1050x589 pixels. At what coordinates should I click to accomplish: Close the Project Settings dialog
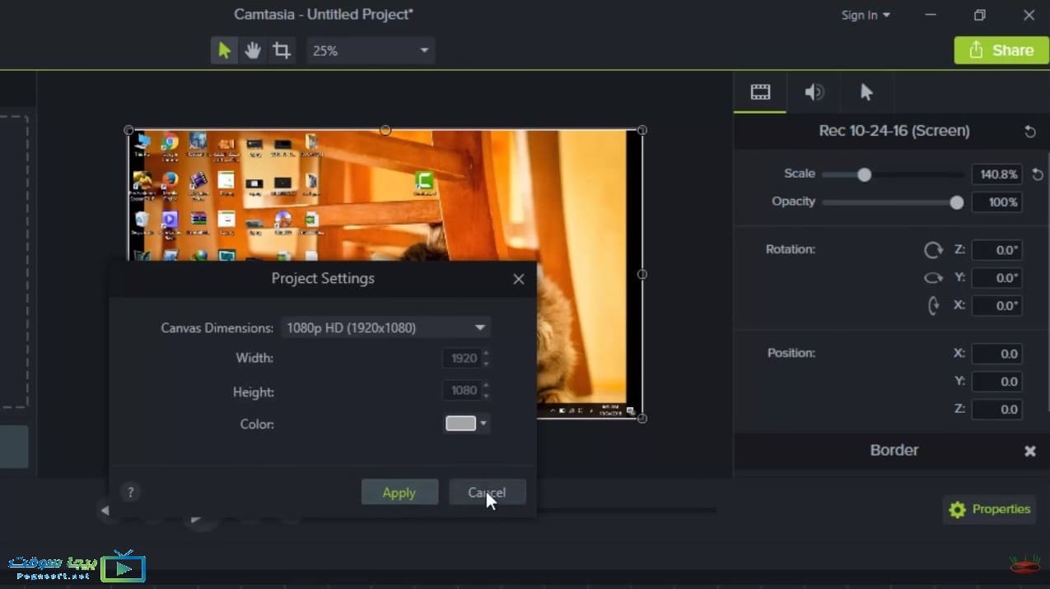pyautogui.click(x=518, y=279)
